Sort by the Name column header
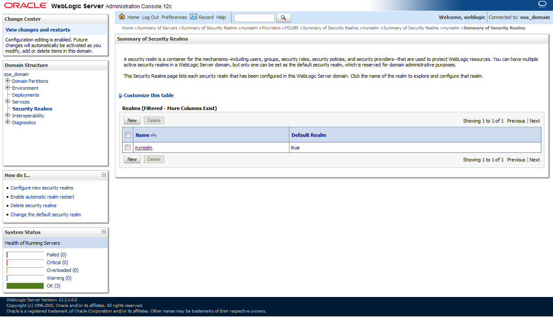Screen dimensions: 553x319 click(x=143, y=135)
